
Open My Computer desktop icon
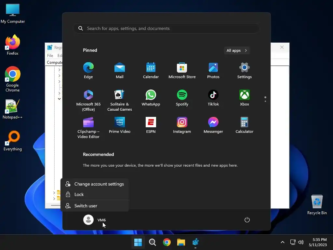(13, 14)
